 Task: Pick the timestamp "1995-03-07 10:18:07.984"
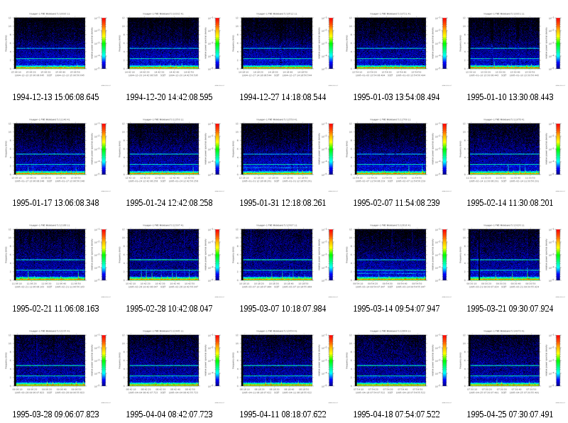coord(283,309)
